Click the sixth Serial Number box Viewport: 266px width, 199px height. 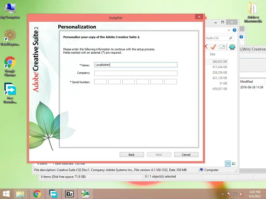coord(171,82)
